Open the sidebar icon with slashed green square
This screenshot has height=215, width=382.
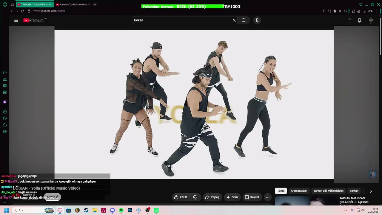tap(5, 86)
